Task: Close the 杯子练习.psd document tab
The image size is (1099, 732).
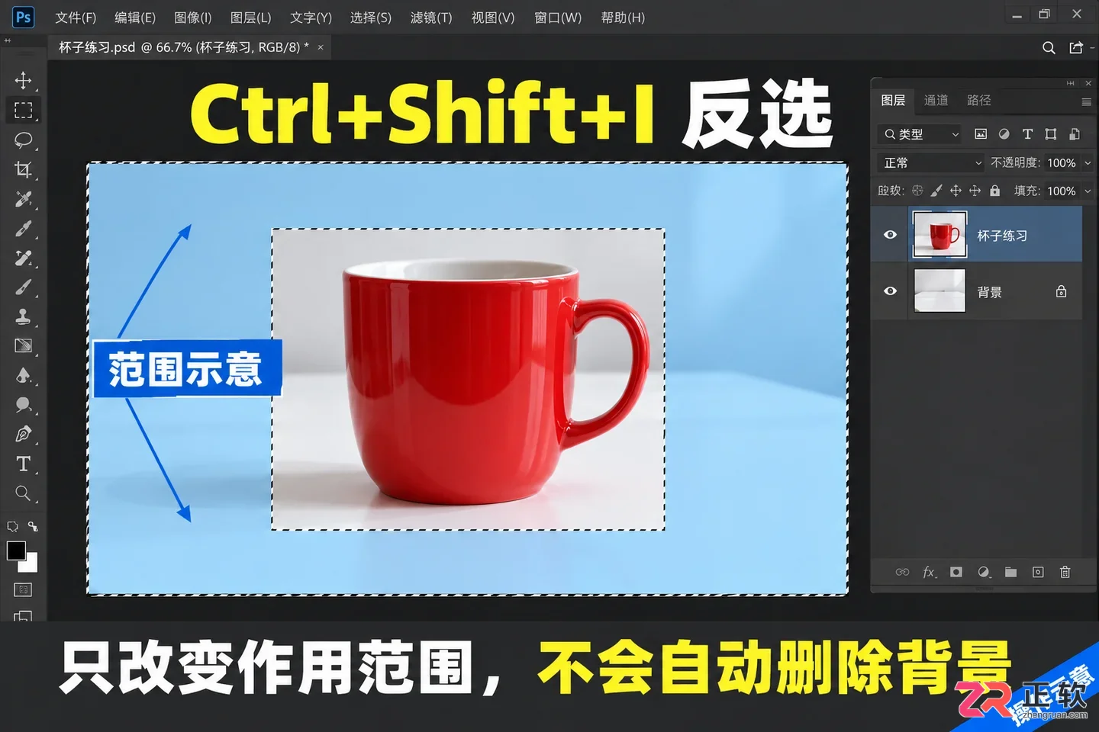Action: point(321,47)
